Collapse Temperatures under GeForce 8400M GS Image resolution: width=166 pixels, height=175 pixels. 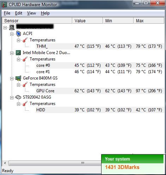tap(18, 85)
